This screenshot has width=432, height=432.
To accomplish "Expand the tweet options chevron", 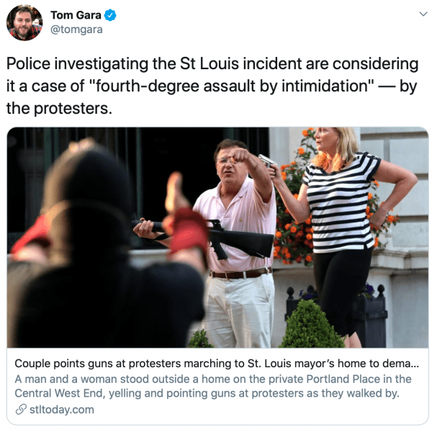I will tap(423, 14).
